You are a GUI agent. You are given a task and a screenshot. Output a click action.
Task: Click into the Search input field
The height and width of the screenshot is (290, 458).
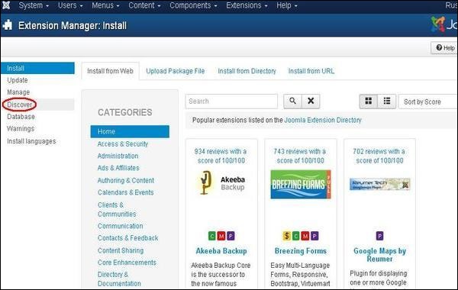click(231, 101)
